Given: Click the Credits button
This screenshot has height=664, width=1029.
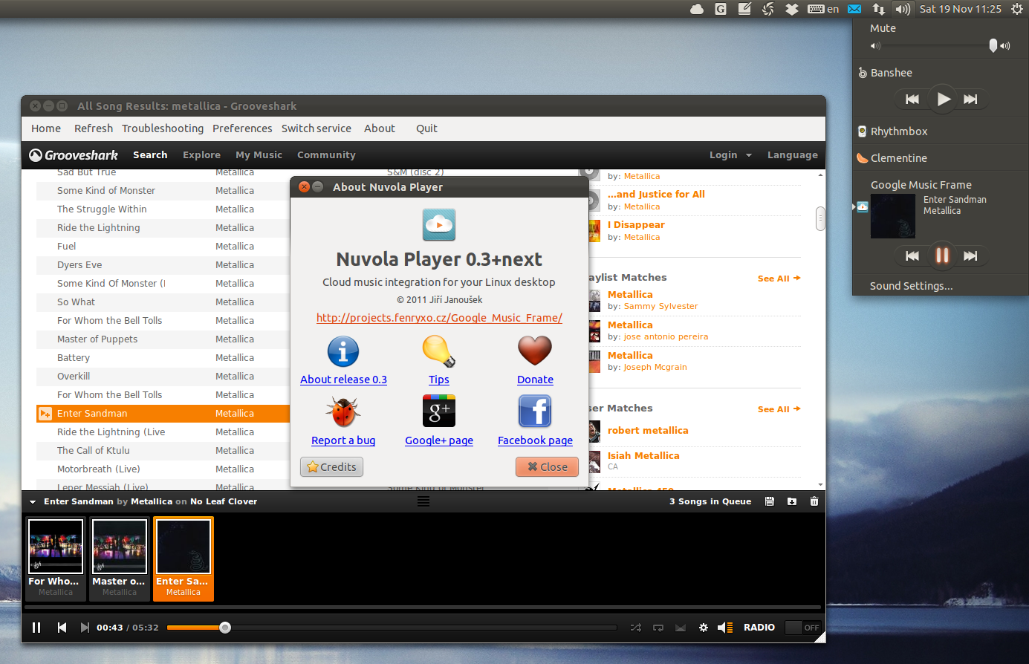Looking at the screenshot, I should click(x=331, y=466).
